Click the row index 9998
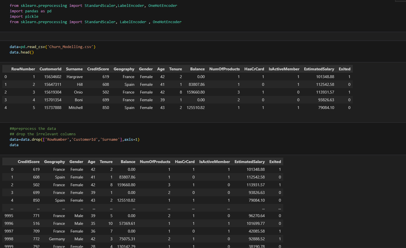The height and width of the screenshot is (248, 406). pyautogui.click(x=9, y=239)
